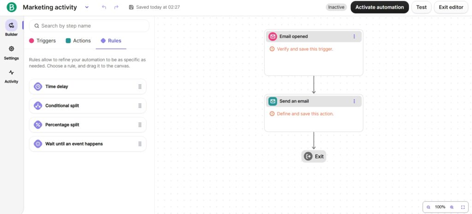Screen dimensions: 472x214
Task: Switch to the Actions tab
Action: [78, 40]
